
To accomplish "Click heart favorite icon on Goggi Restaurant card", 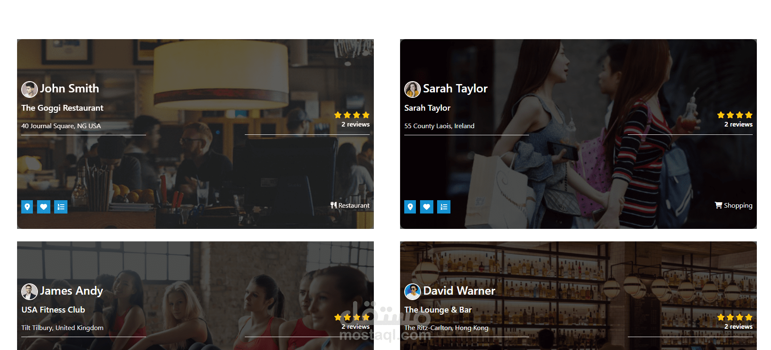I will tap(44, 207).
